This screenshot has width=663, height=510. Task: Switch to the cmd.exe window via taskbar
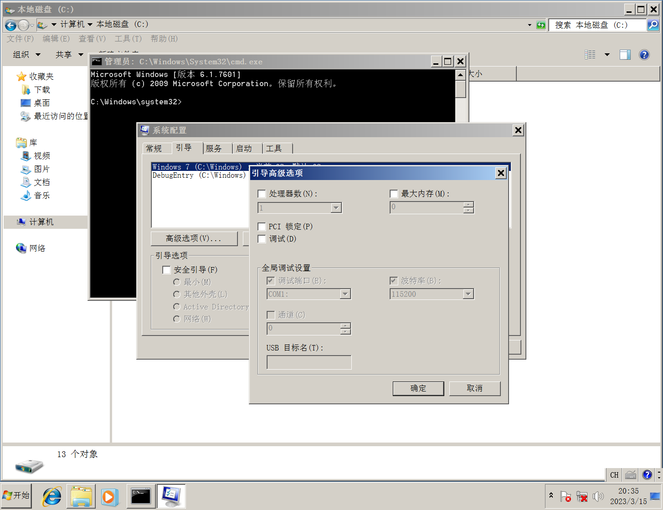click(140, 496)
